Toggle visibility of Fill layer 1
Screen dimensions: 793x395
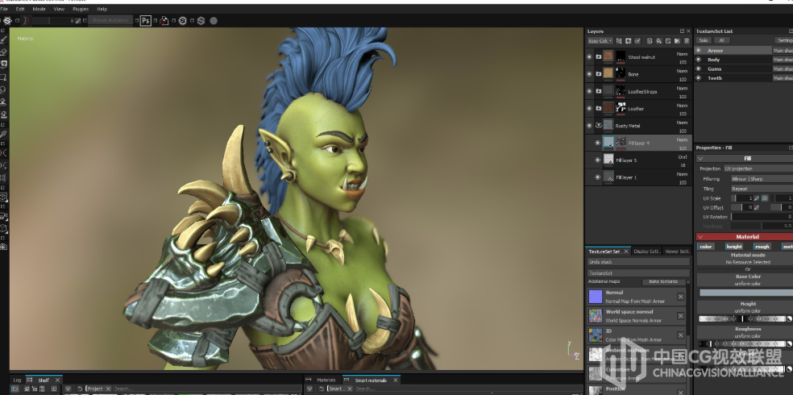point(597,177)
